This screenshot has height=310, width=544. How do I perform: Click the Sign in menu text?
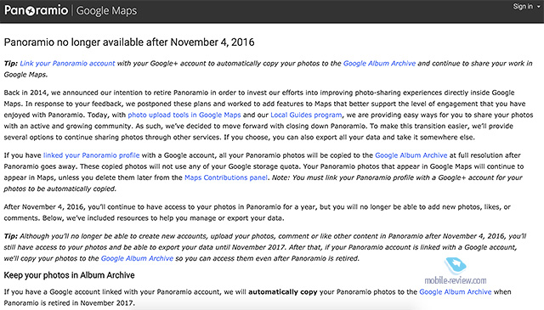click(523, 7)
